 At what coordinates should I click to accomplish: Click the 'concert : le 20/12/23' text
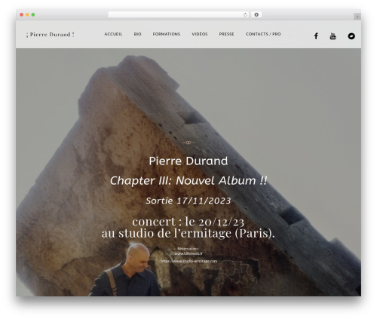tap(188, 222)
